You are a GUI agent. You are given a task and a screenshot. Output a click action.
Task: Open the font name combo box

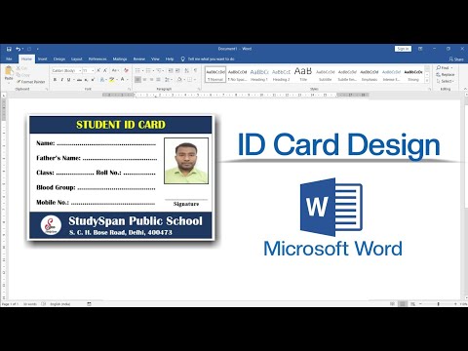click(x=66, y=70)
